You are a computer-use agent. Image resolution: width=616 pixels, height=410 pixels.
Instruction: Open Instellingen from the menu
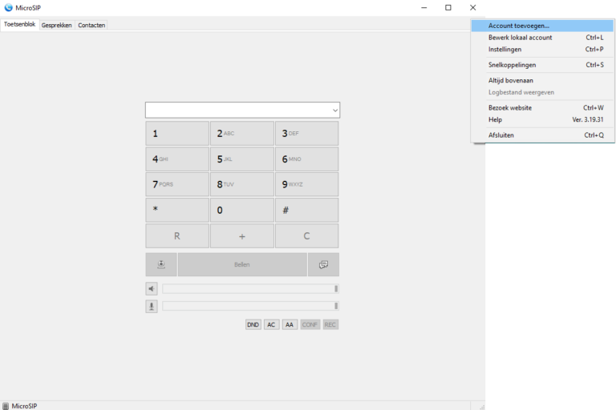coord(542,50)
